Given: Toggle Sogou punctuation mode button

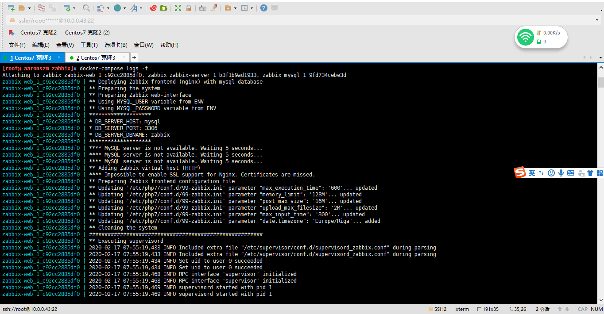Looking at the screenshot, I should click(541, 173).
